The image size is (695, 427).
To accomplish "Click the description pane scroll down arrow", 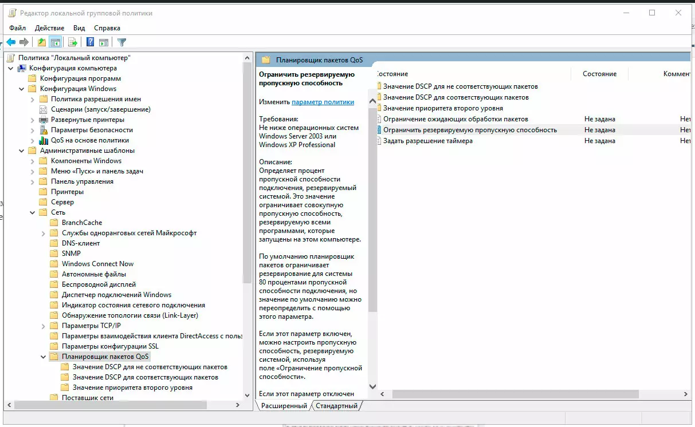I will (x=372, y=387).
